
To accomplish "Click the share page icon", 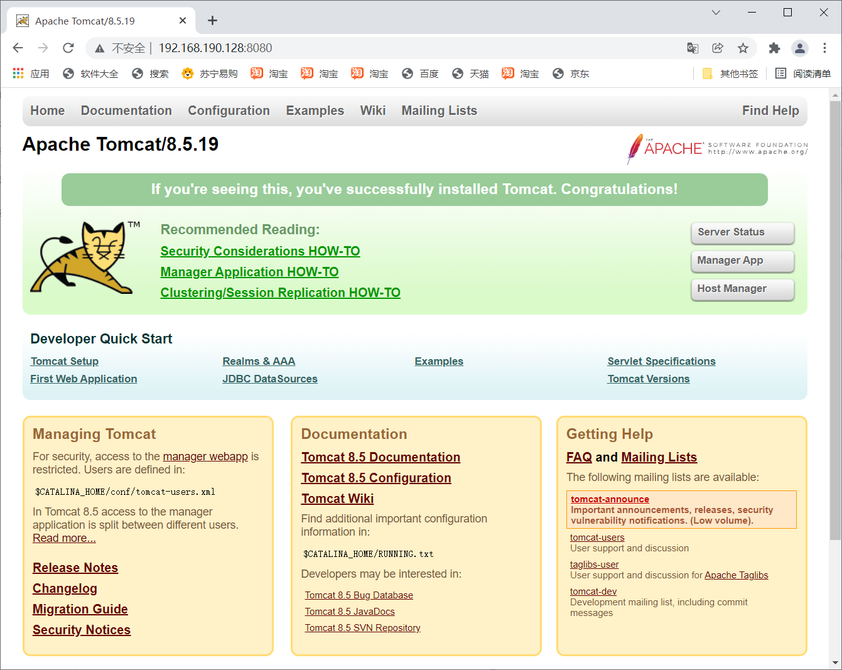I will (718, 48).
